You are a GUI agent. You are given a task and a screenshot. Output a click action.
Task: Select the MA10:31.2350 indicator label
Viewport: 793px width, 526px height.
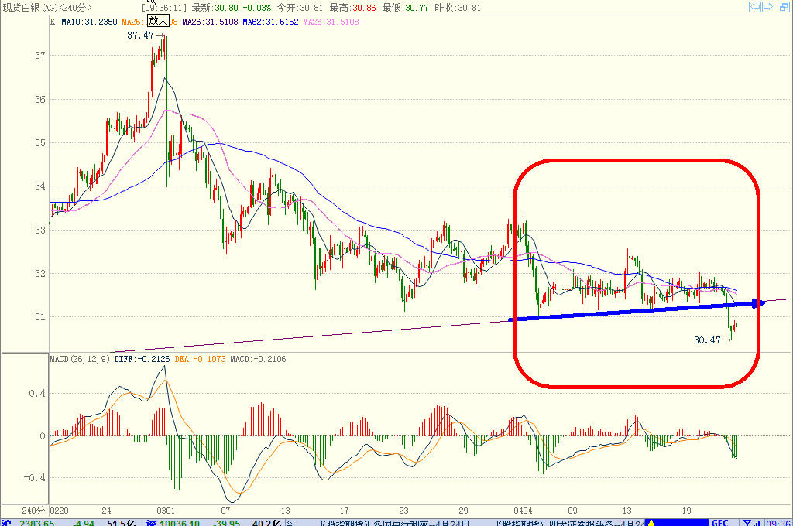[89, 22]
